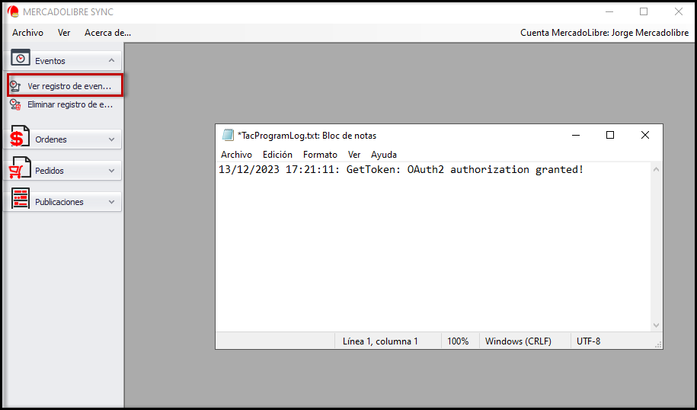This screenshot has height=410, width=697.
Task: Maximize the Bloc de notas window
Action: [x=610, y=135]
